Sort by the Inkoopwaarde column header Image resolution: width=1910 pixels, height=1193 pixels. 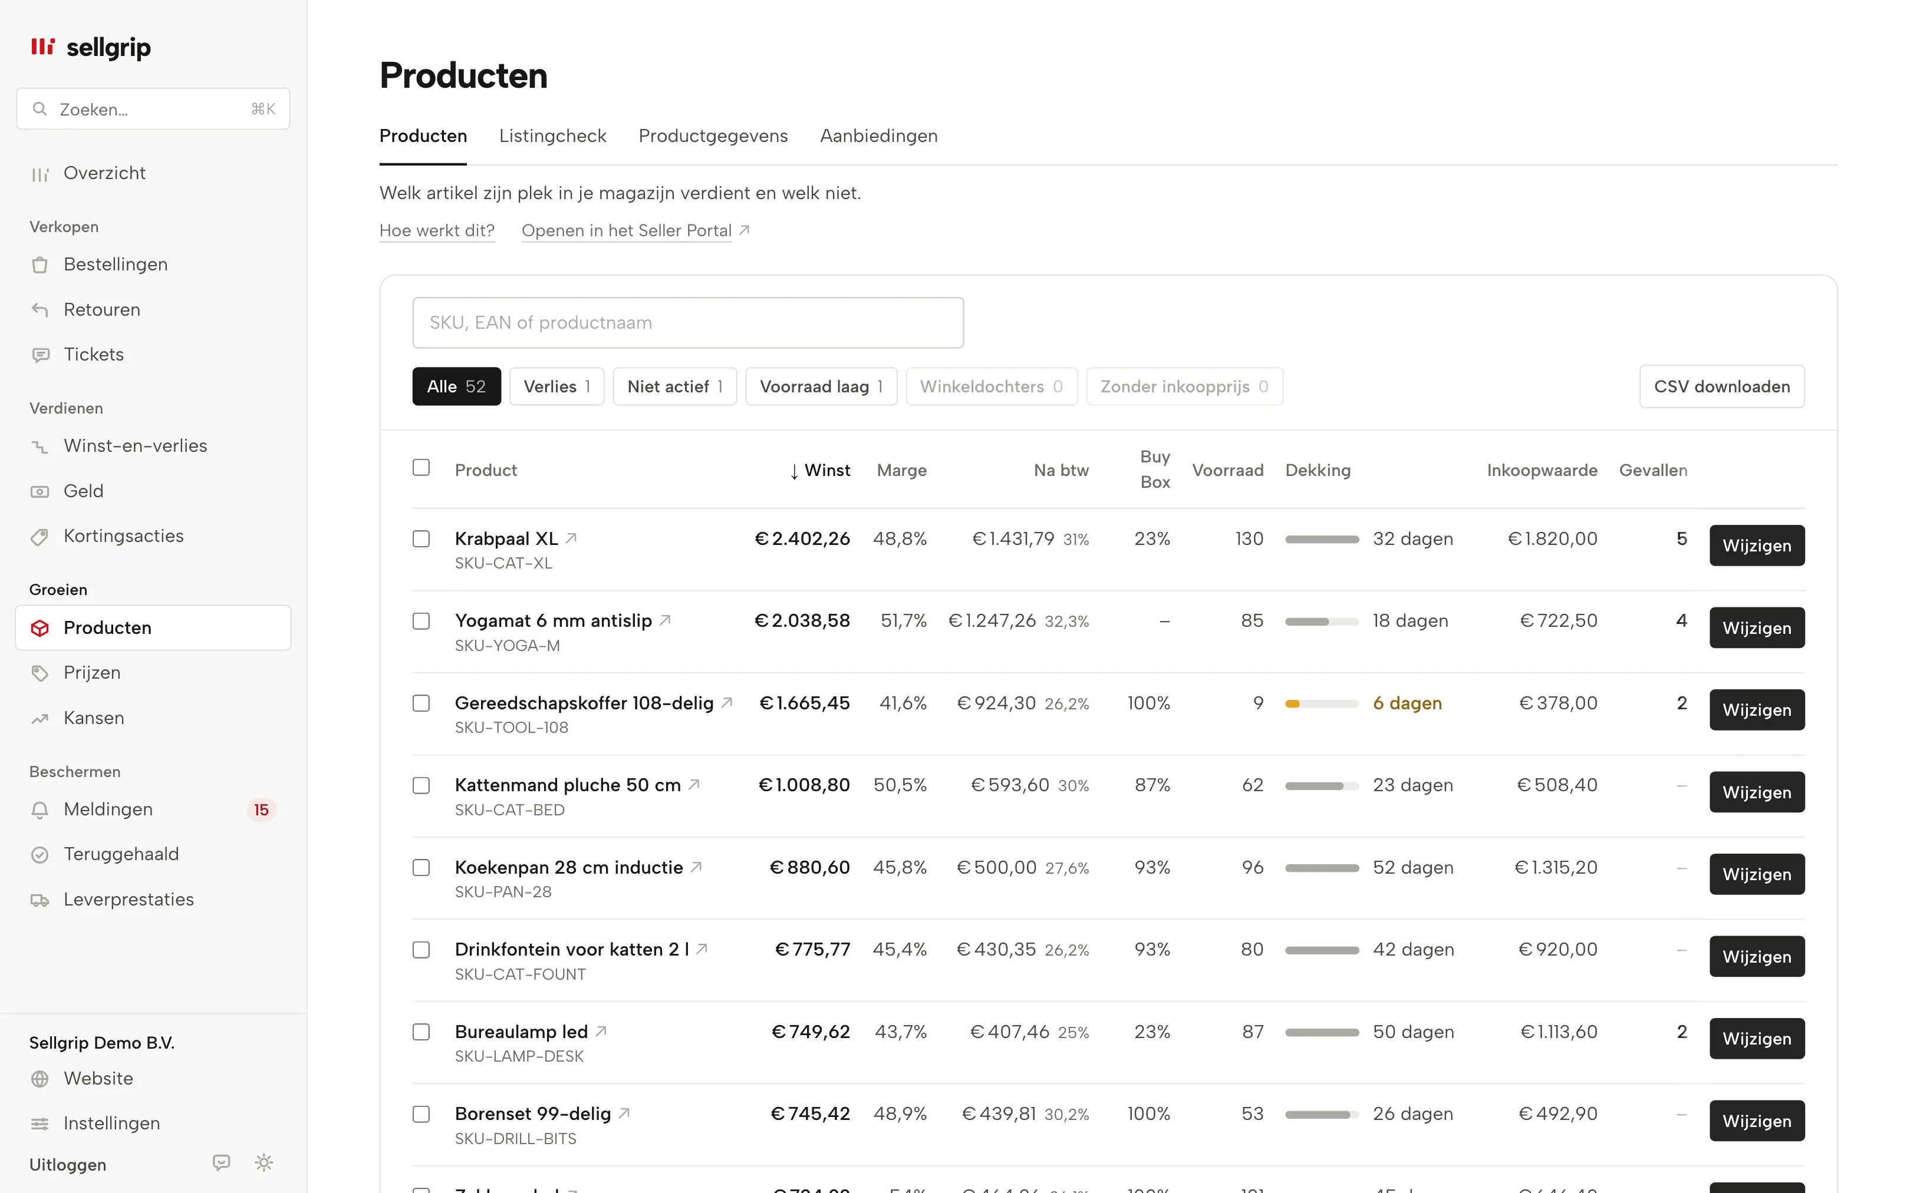click(x=1542, y=470)
